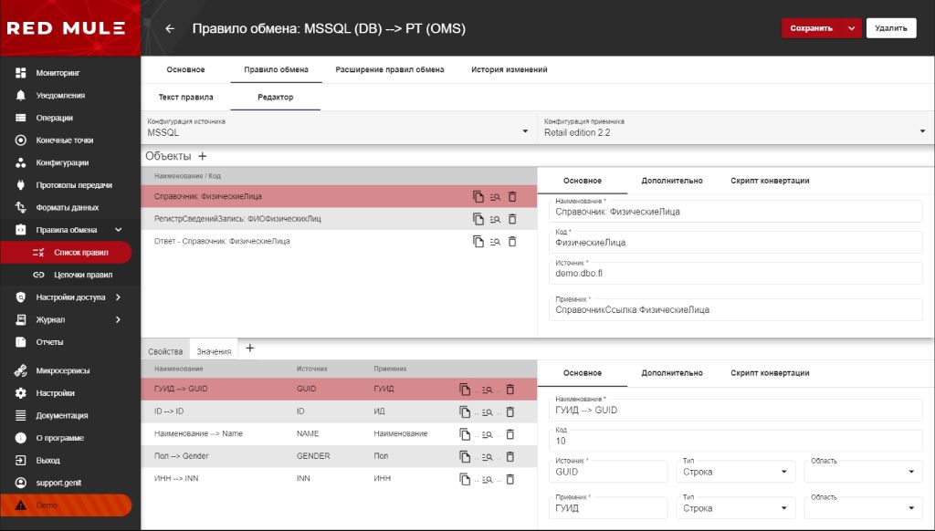This screenshot has width=935, height=531.
Task: Go back using the arrow icon
Action: (170, 28)
